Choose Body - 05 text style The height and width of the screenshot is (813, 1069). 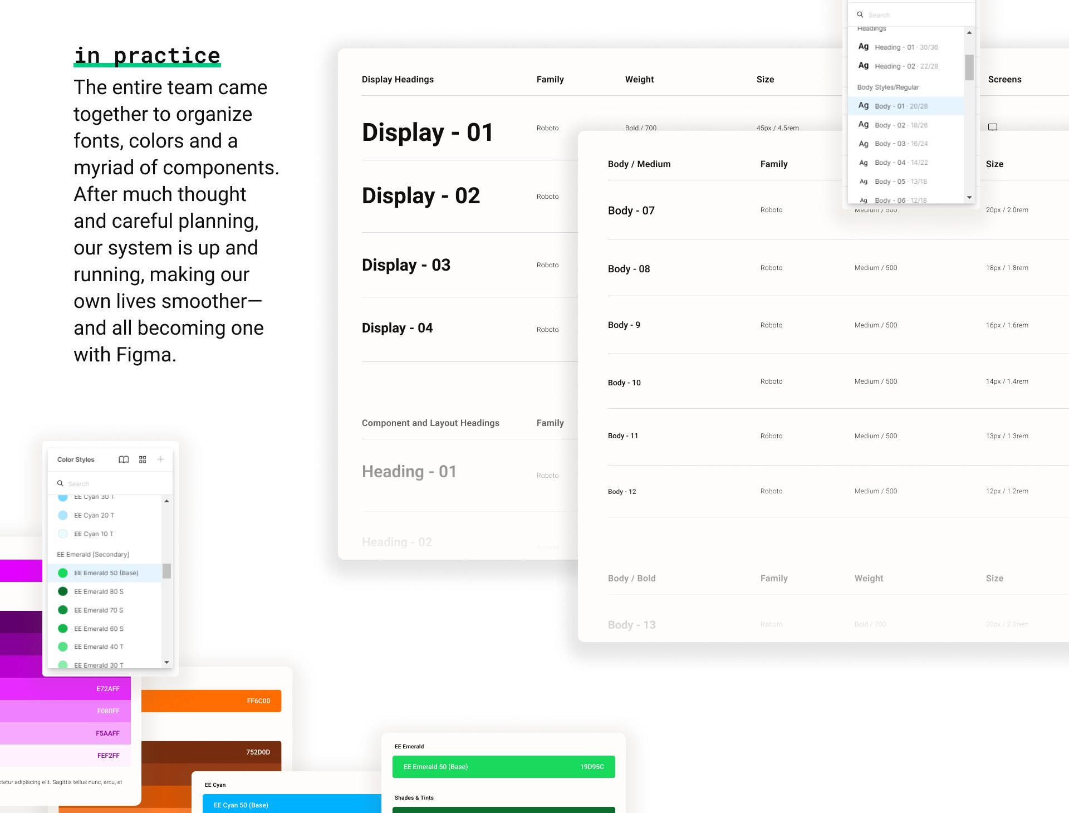click(x=905, y=182)
